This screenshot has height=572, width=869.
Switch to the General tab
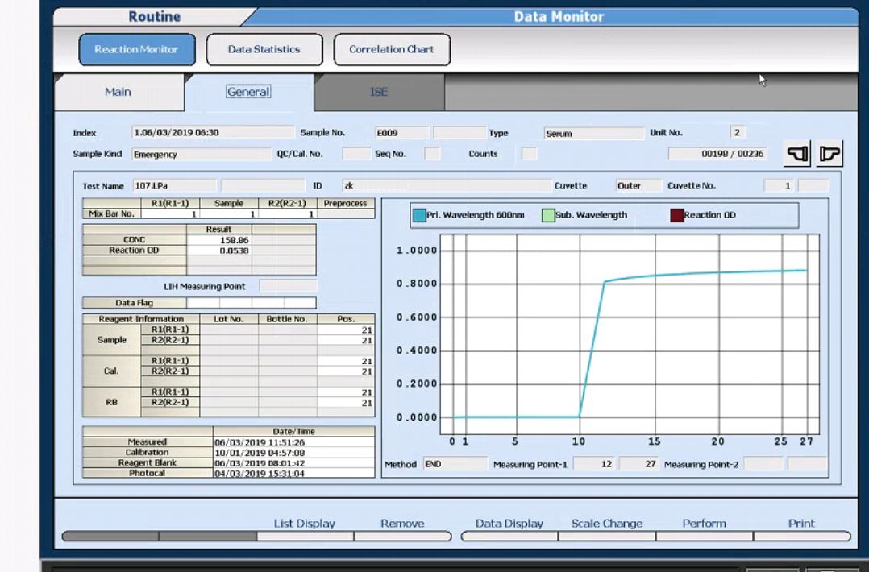[x=248, y=92]
